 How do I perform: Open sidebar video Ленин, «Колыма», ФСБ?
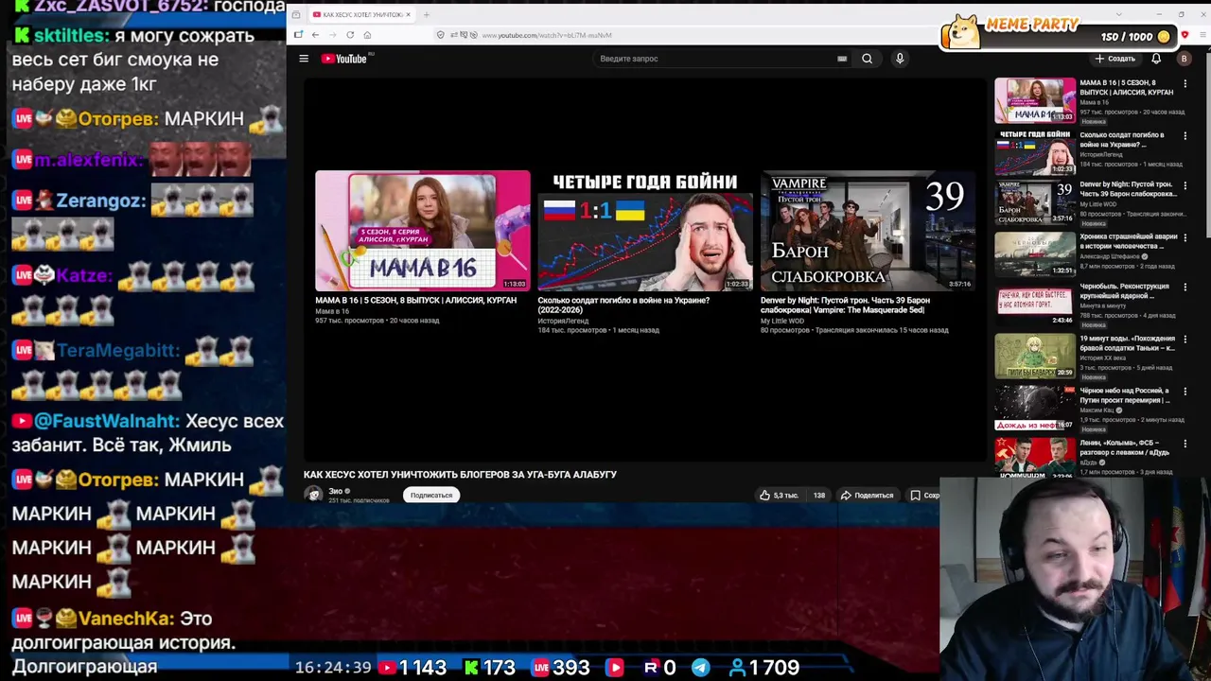[x=1125, y=447]
